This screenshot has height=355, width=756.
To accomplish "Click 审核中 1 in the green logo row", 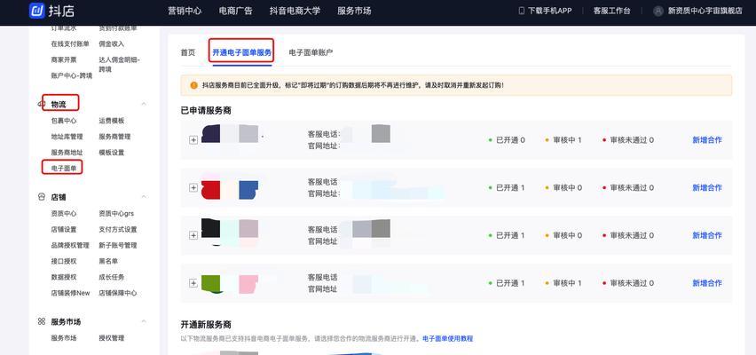I will [563, 283].
